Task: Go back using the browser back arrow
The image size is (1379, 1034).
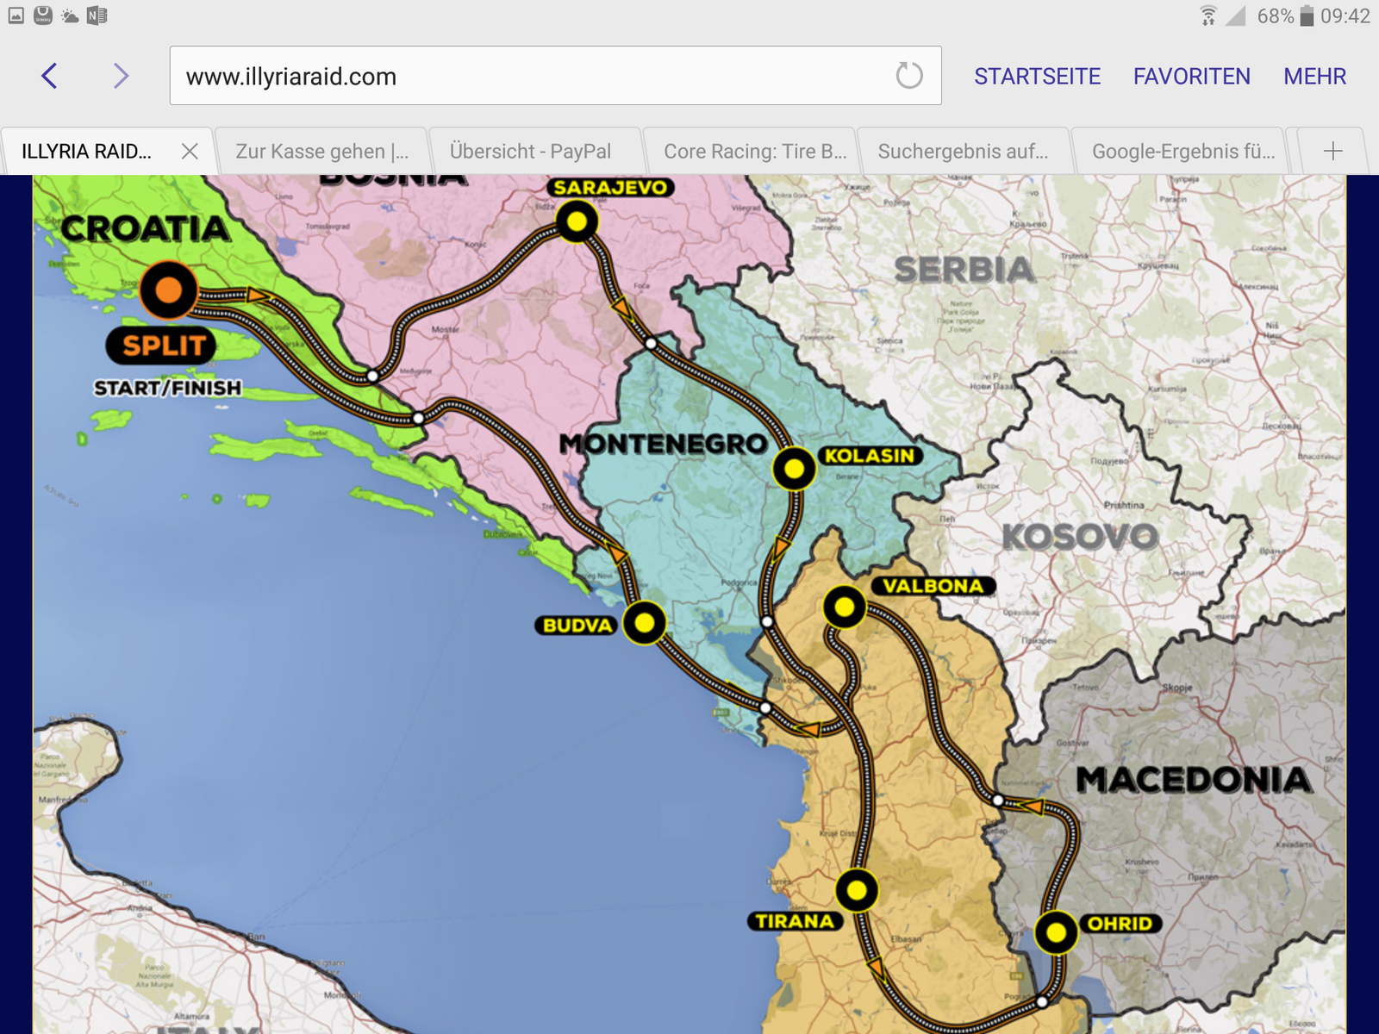Action: coord(50,76)
